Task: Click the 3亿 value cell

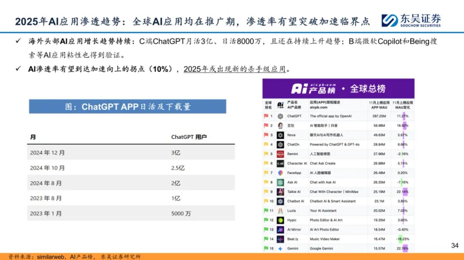Action: pyautogui.click(x=176, y=152)
